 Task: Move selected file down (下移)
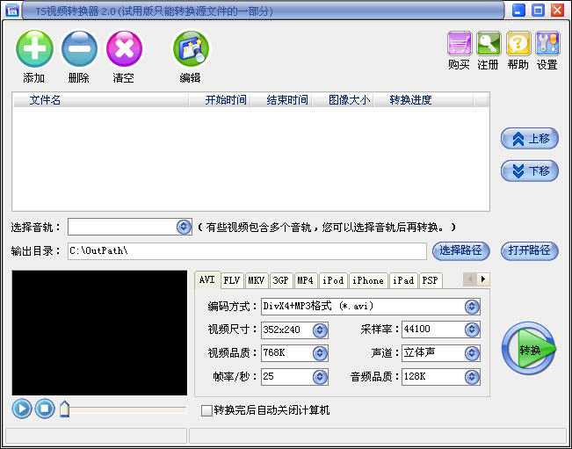pyautogui.click(x=530, y=170)
